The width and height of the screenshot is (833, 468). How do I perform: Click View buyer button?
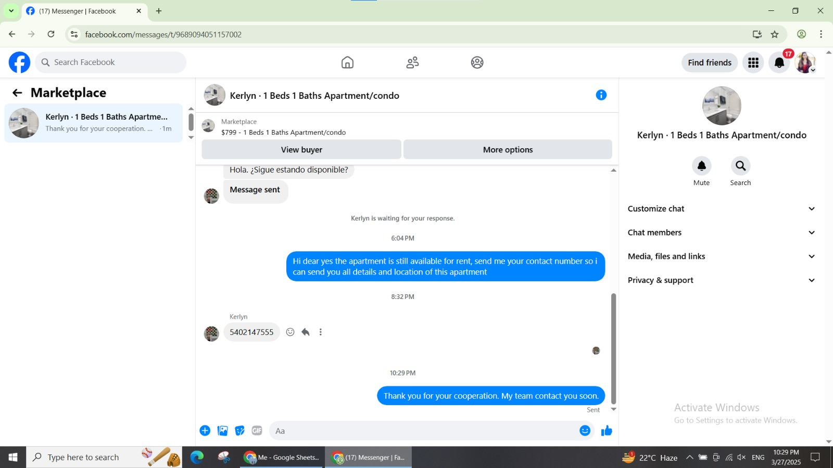[301, 150]
